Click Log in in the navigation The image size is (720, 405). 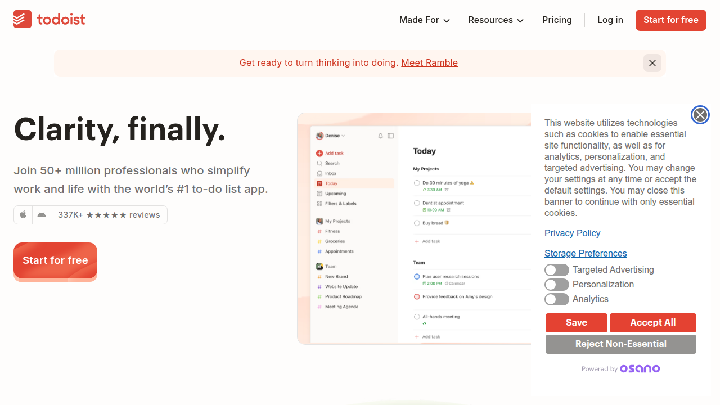point(610,20)
